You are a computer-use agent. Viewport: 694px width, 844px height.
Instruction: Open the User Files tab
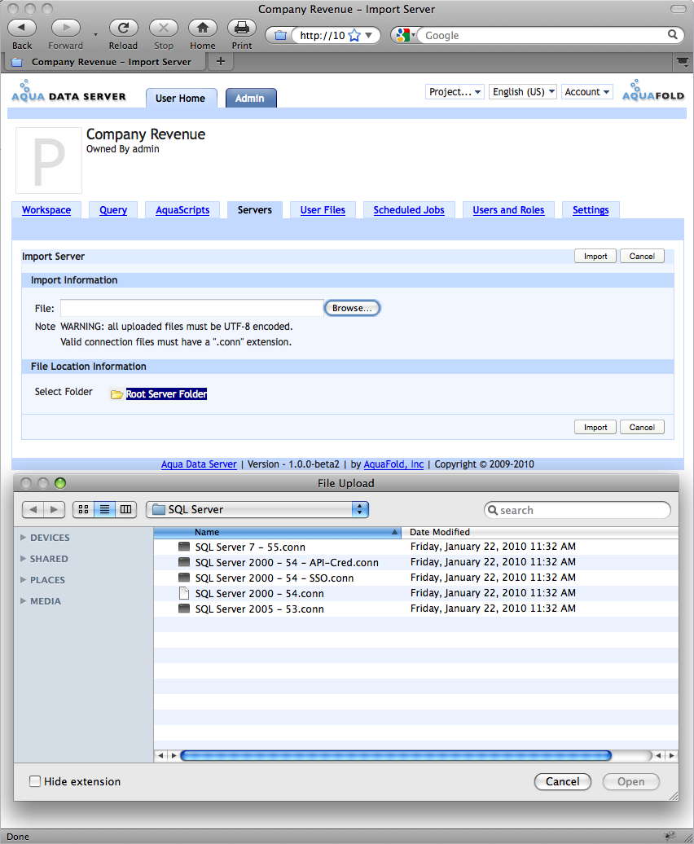tap(323, 210)
